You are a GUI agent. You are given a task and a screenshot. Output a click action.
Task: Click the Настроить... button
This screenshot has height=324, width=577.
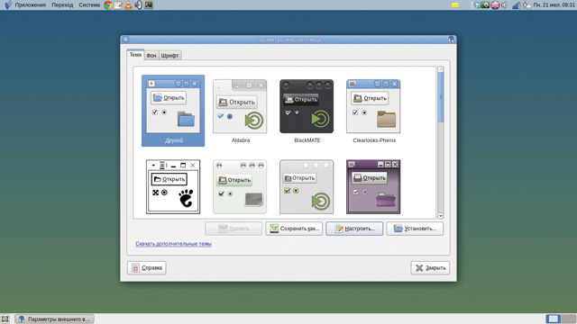tap(354, 229)
